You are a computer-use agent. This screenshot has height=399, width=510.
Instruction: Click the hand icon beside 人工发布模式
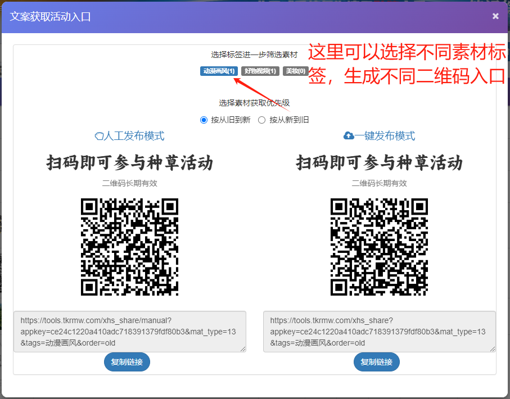click(x=99, y=136)
